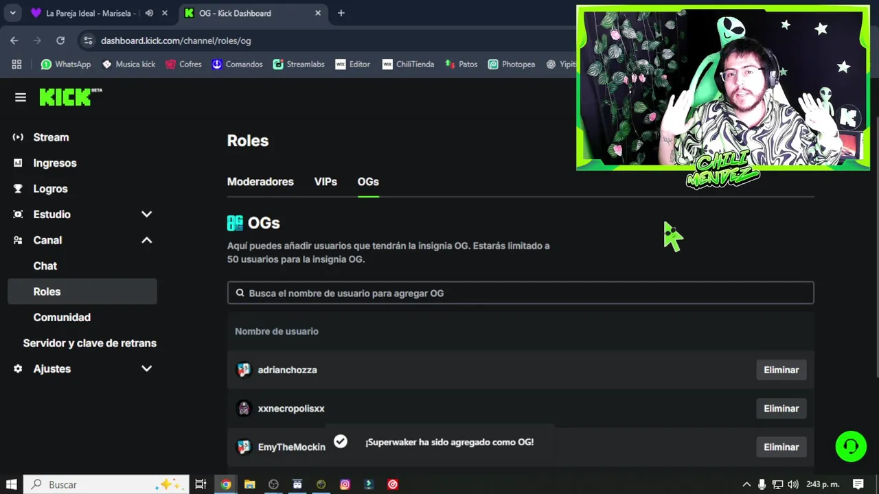Image resolution: width=879 pixels, height=494 pixels.
Task: Open the Kick hamburger menu
Action: (x=21, y=97)
